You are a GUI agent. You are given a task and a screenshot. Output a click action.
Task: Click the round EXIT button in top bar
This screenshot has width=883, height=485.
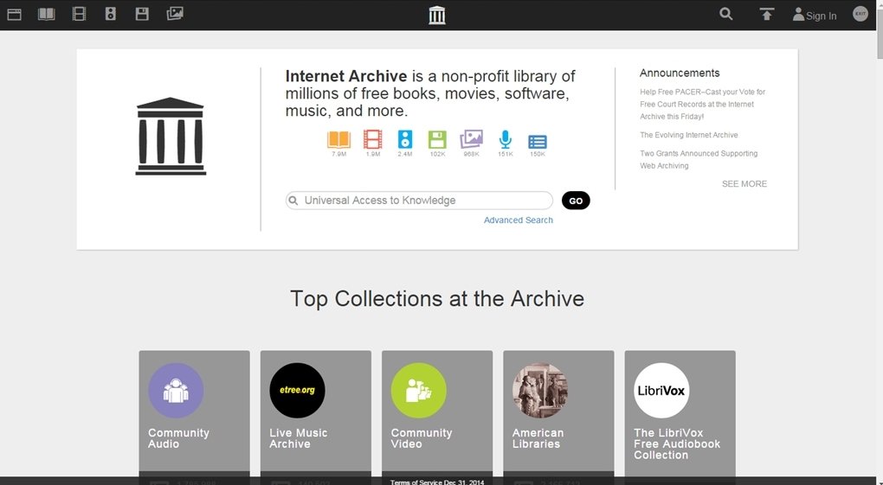coord(860,14)
